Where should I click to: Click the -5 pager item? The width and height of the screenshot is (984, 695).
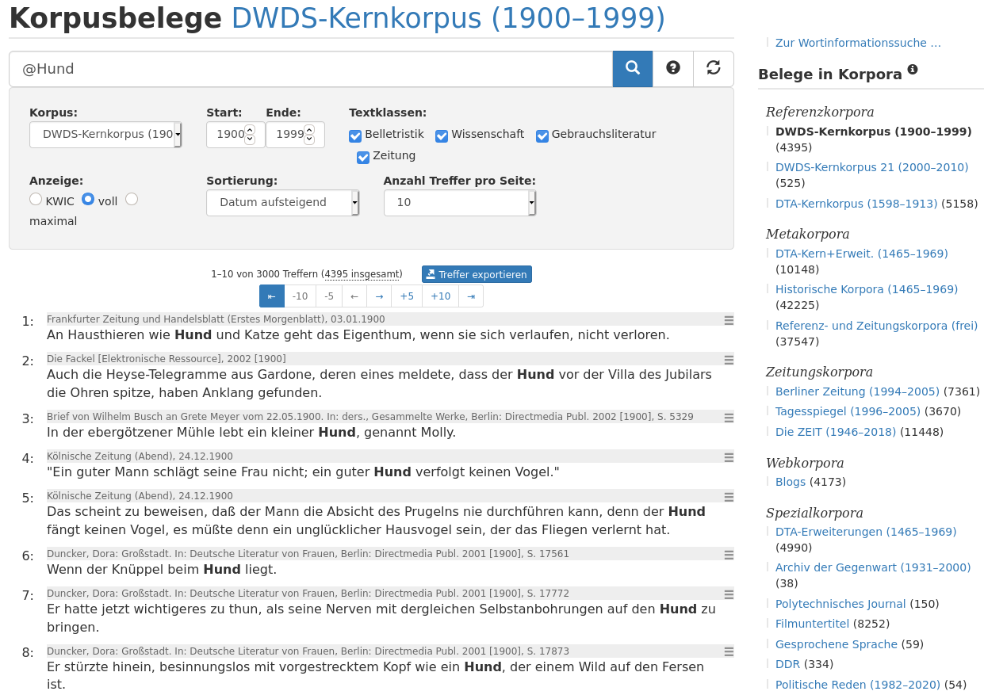coord(329,296)
